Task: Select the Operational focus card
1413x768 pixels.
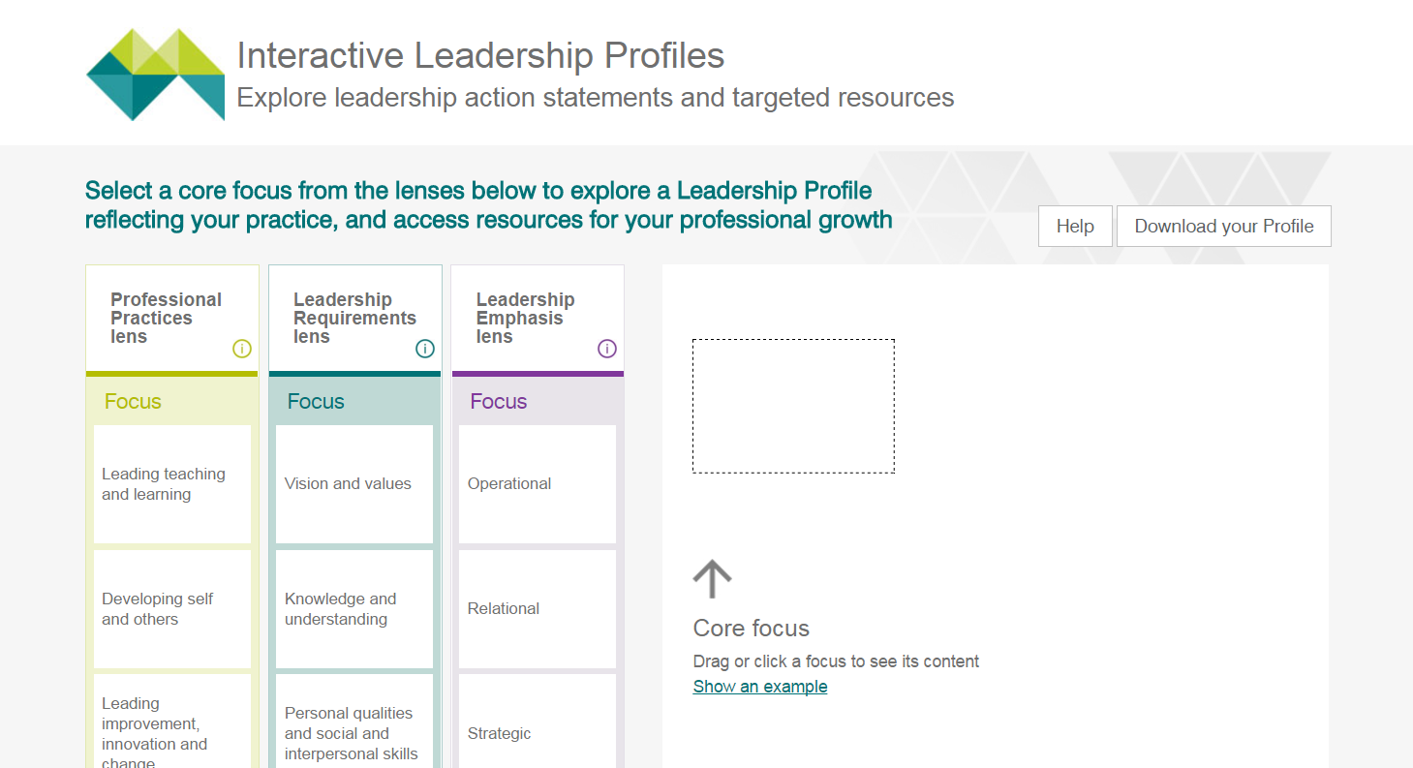Action: pyautogui.click(x=537, y=484)
